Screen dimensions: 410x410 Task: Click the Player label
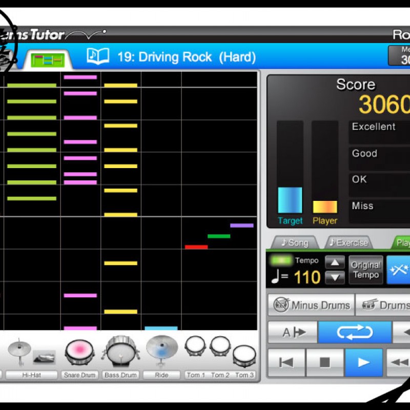tap(325, 221)
